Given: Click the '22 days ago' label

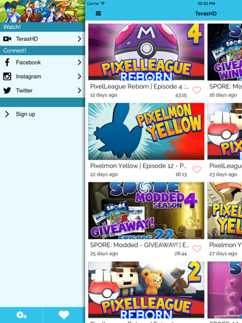Looking at the screenshot, I should 104,174.
